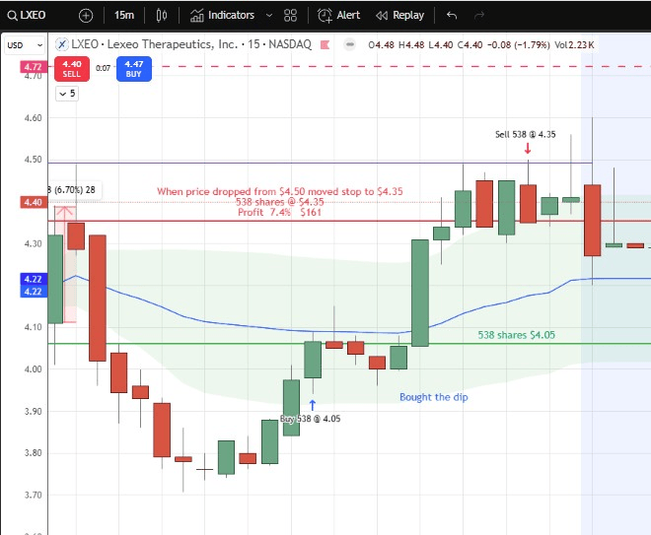Click the Vol 2.23K readout
Viewport: 651px width, 535px height.
pos(574,44)
